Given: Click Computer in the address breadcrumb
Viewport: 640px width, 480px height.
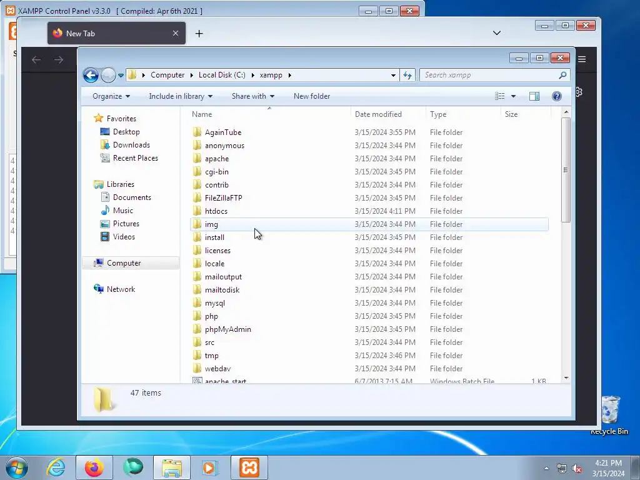Looking at the screenshot, I should pyautogui.click(x=167, y=75).
